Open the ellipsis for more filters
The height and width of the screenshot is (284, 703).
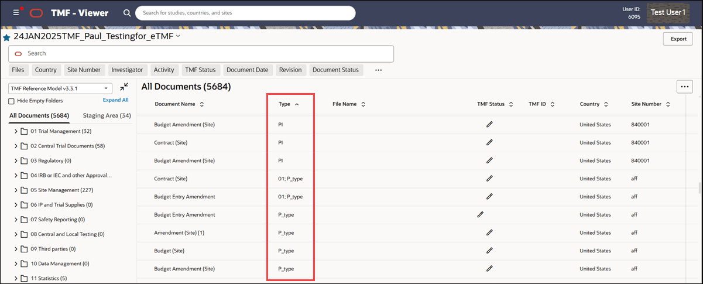pyautogui.click(x=378, y=70)
